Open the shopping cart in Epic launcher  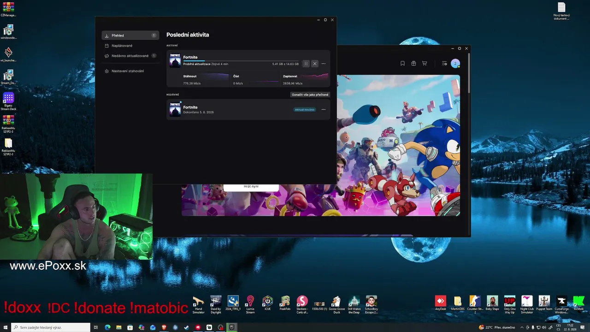tap(425, 64)
